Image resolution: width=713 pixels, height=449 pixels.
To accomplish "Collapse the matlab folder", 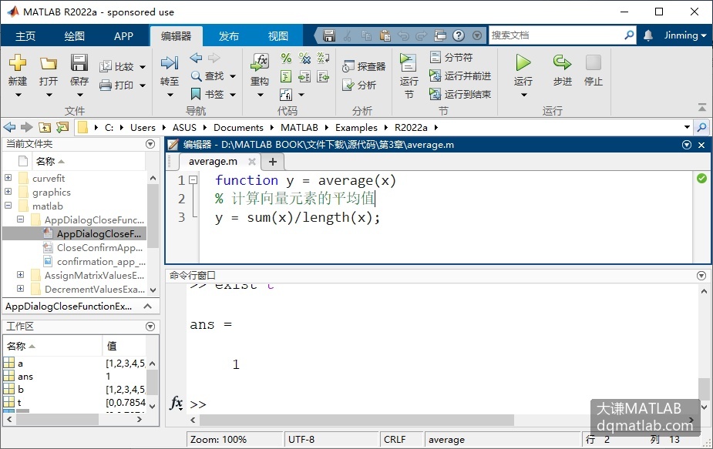I will click(x=8, y=206).
